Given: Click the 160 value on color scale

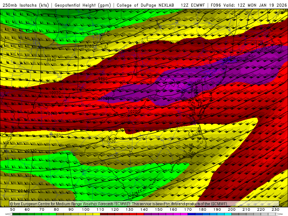Looking at the screenshot, I should pyautogui.click(x=174, y=210).
